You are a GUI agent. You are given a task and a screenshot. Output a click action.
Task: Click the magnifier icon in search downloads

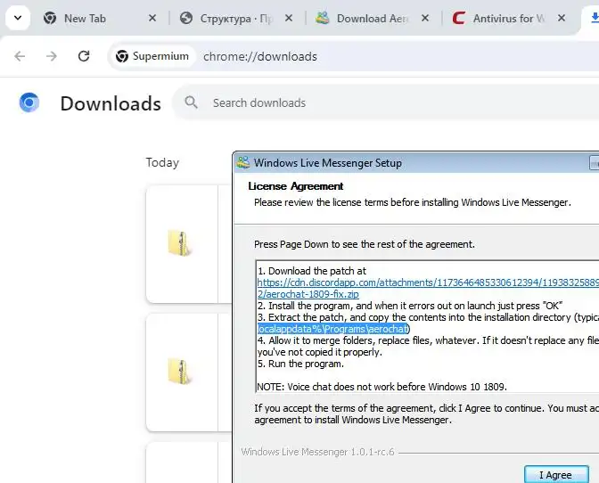[191, 102]
